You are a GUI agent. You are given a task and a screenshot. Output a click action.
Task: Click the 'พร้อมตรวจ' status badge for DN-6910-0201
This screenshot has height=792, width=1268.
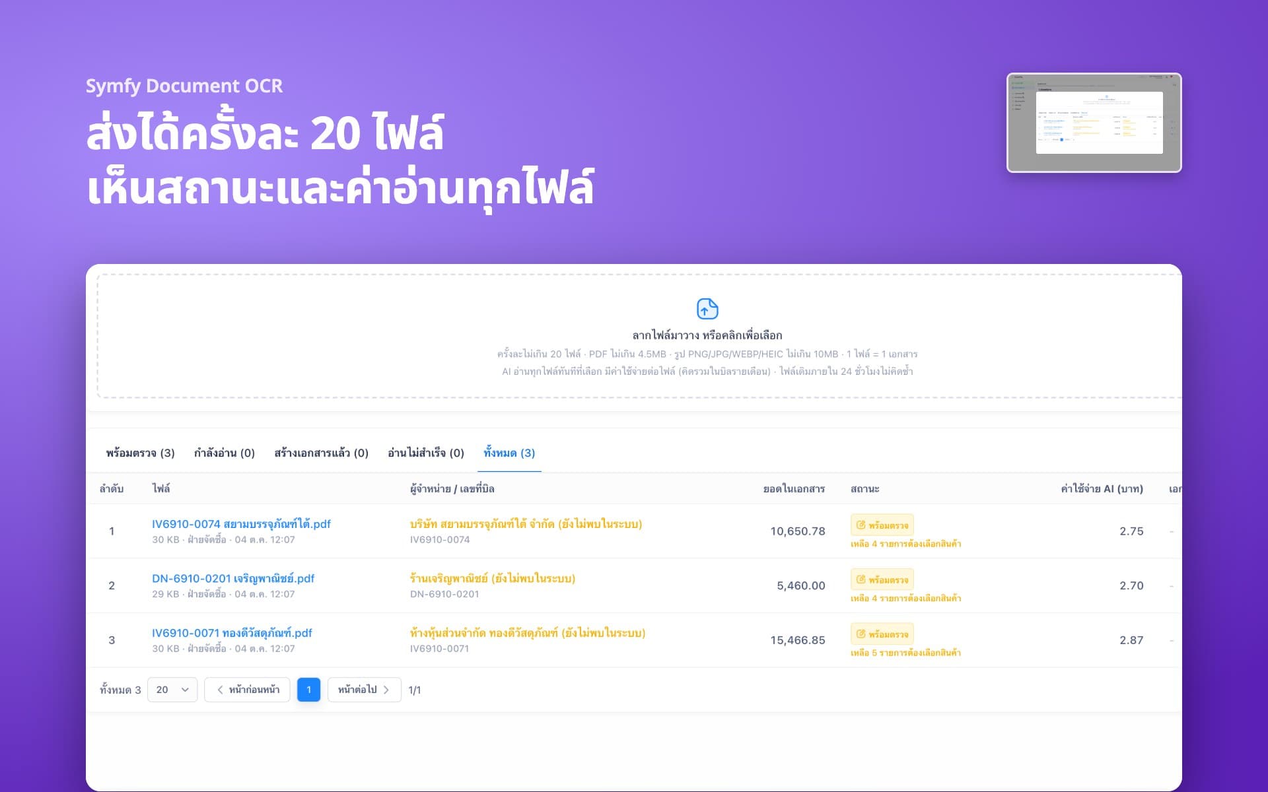882,580
